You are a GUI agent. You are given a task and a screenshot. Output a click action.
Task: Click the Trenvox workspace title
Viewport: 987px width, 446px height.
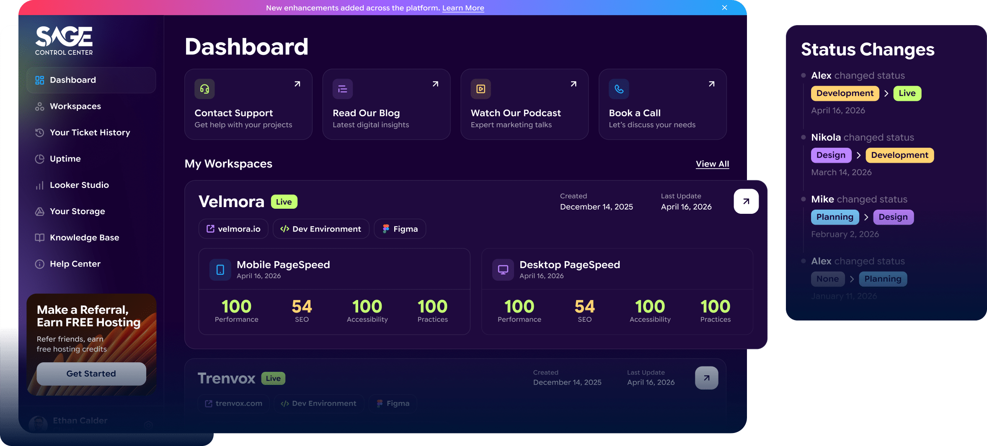pos(226,378)
